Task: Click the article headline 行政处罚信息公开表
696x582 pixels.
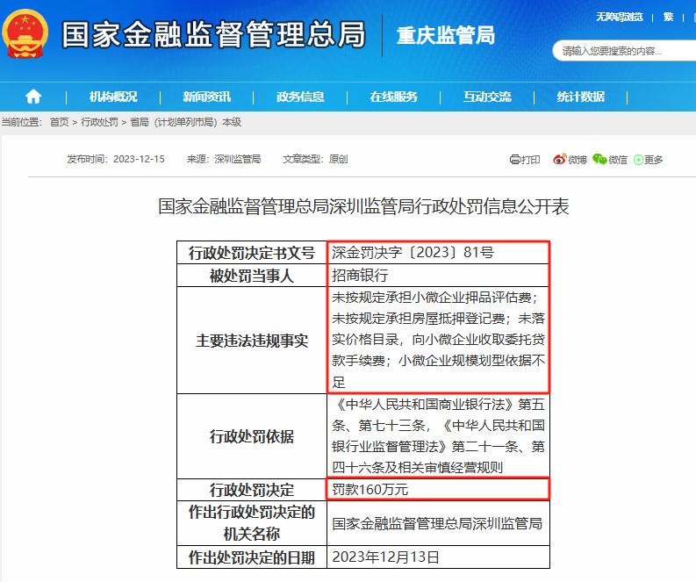Action: [363, 206]
